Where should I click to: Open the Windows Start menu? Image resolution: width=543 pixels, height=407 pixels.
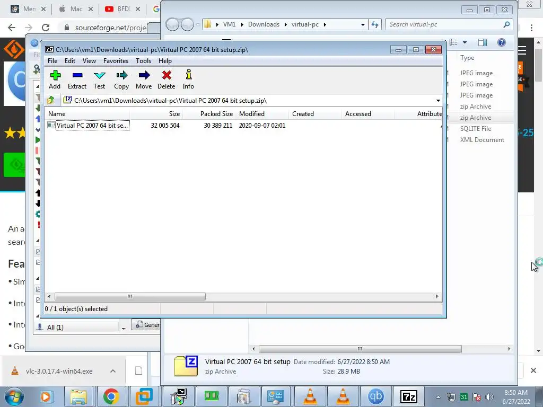click(x=14, y=396)
